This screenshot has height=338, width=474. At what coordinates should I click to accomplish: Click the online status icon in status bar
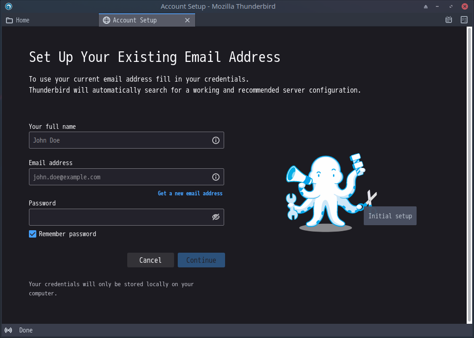point(8,330)
